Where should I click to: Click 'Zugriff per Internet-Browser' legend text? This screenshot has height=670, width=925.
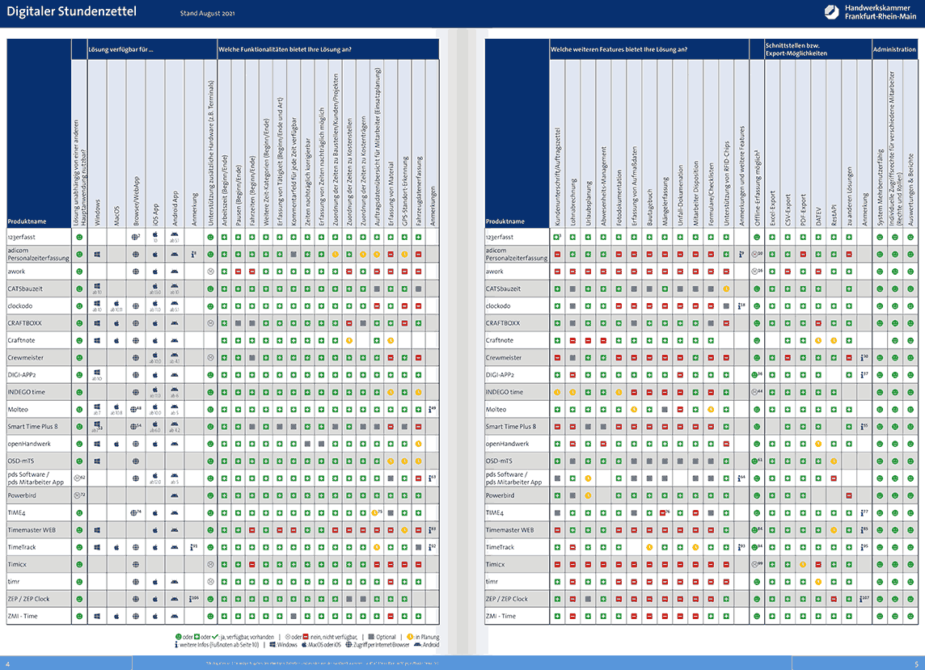382,645
